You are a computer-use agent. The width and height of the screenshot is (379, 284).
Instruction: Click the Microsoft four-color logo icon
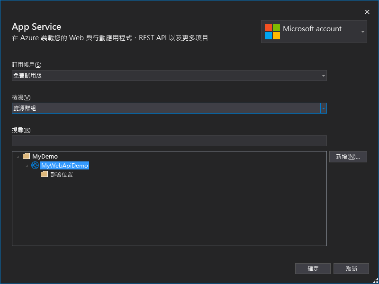coord(272,32)
